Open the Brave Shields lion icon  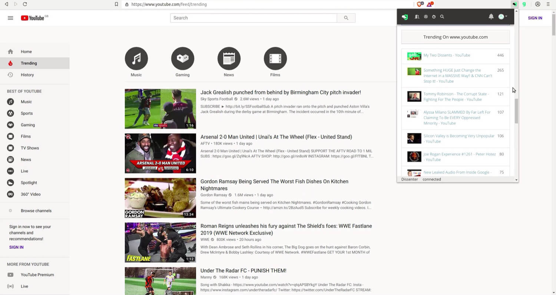pyautogui.click(x=420, y=4)
